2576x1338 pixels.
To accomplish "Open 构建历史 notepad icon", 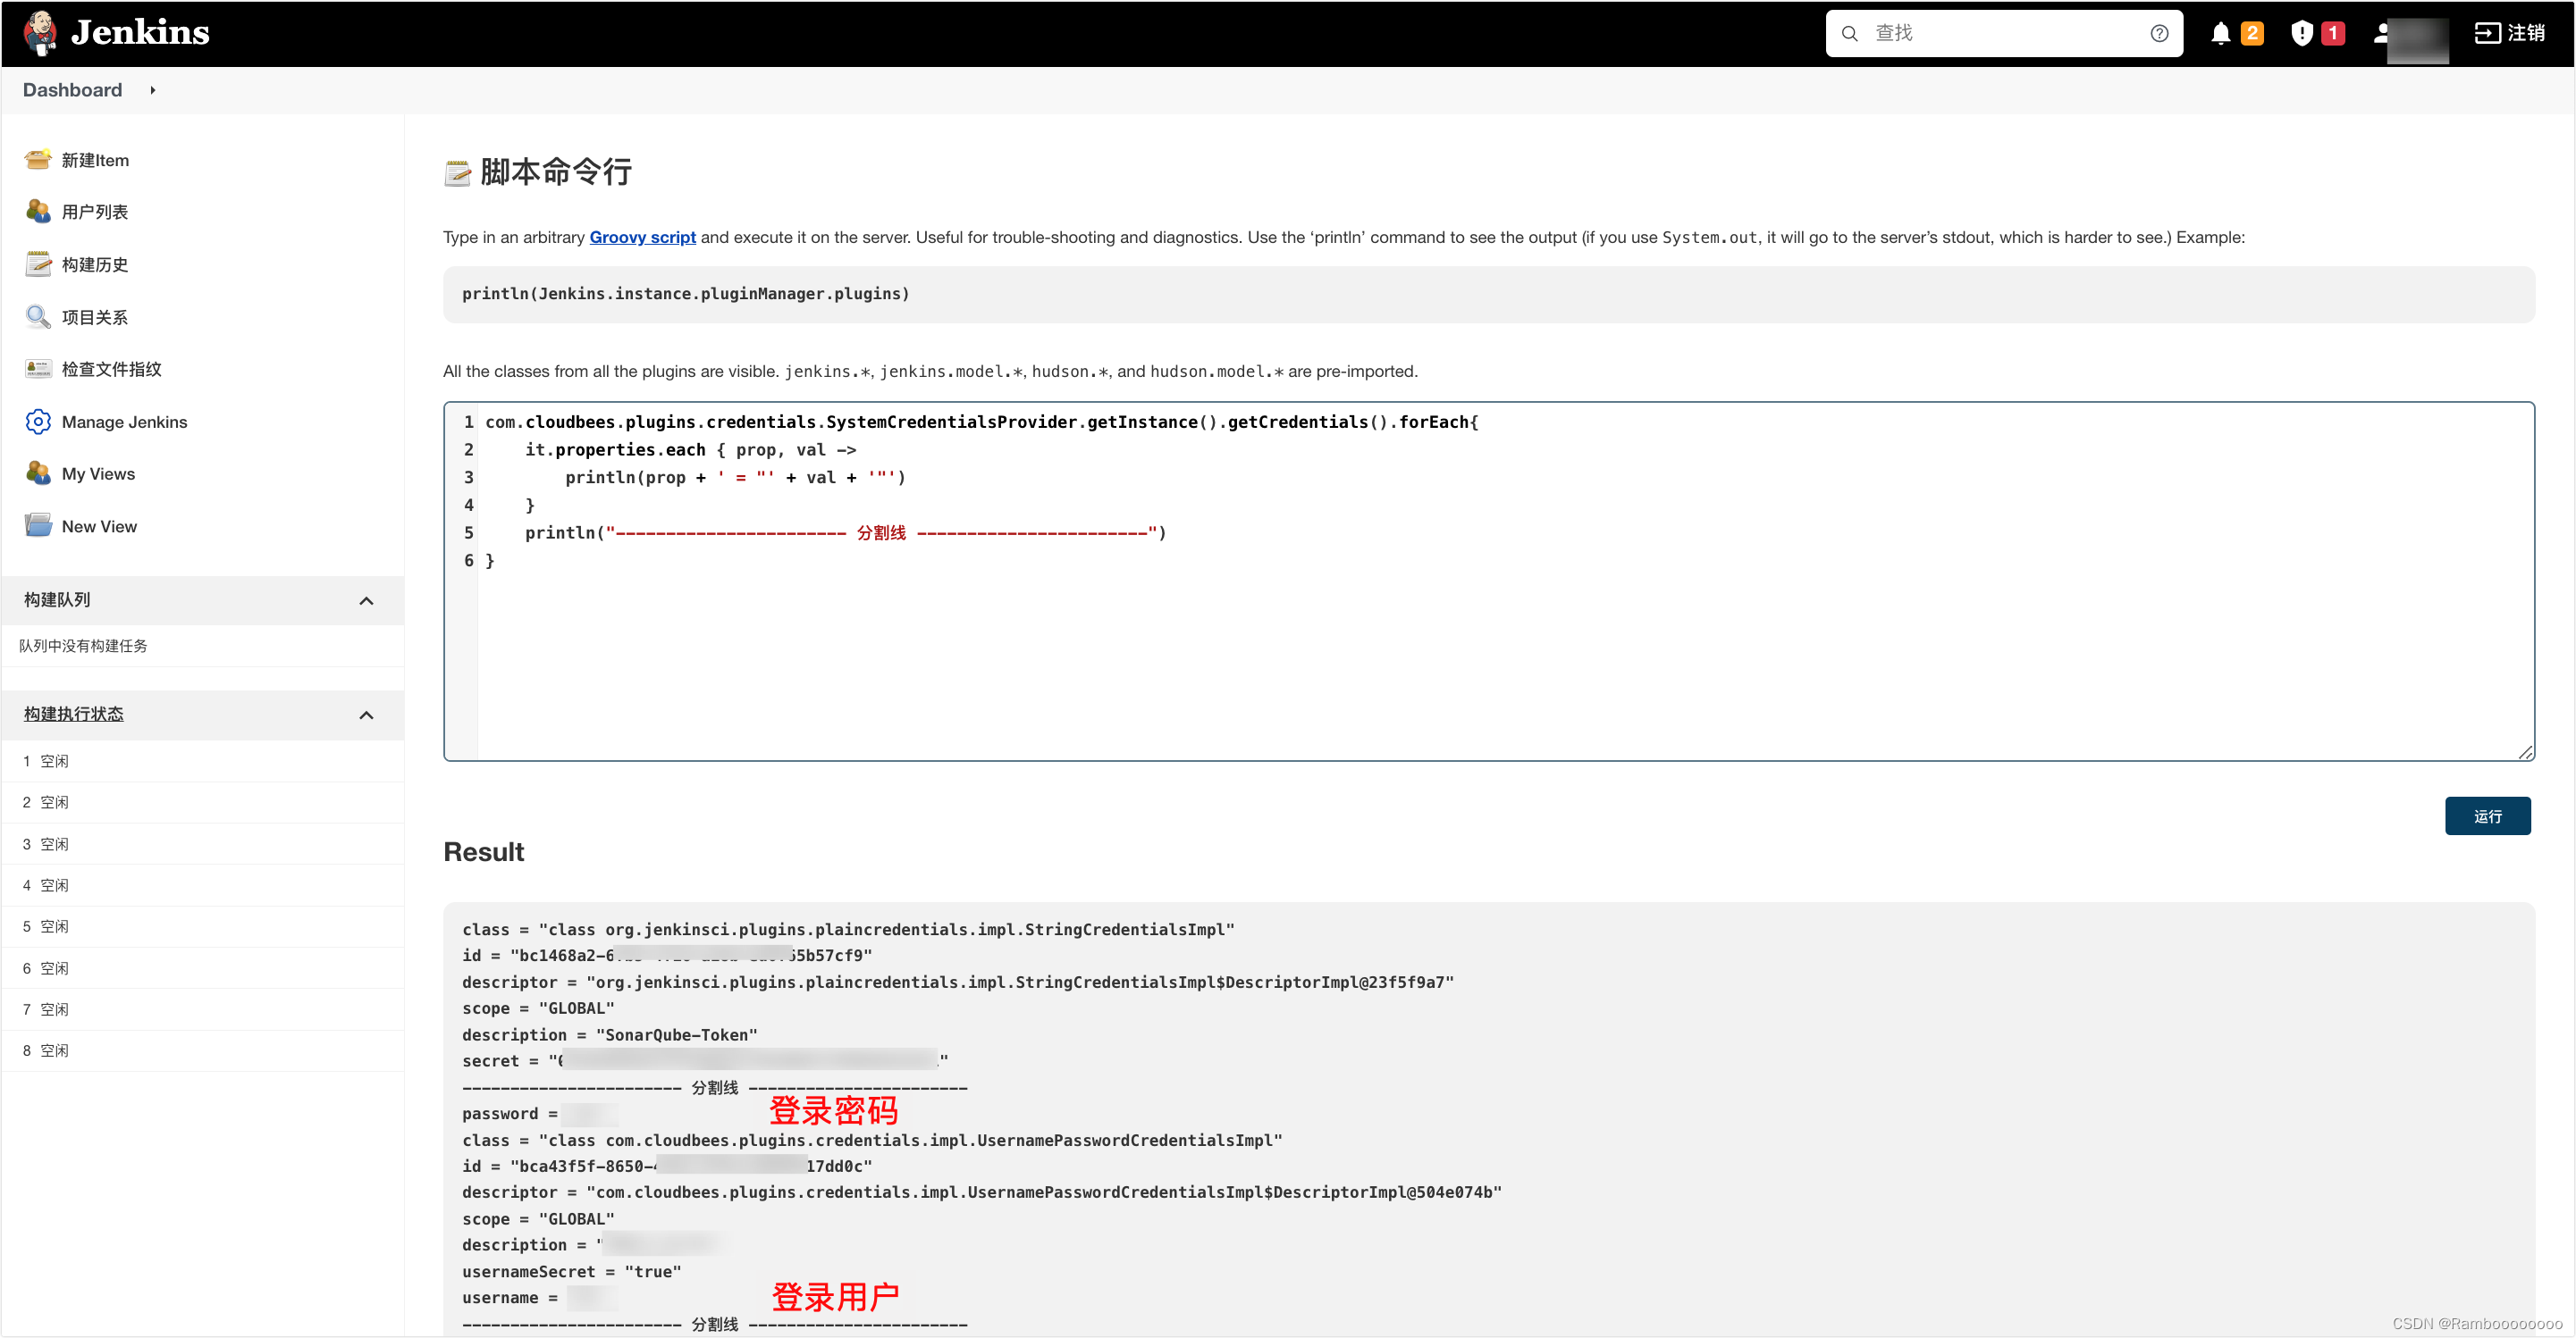I will [x=38, y=264].
